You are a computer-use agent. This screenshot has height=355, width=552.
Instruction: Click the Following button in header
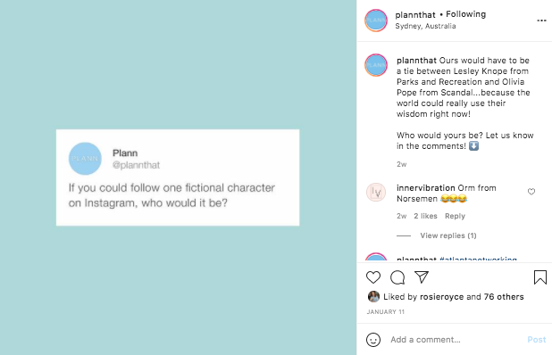(x=465, y=14)
